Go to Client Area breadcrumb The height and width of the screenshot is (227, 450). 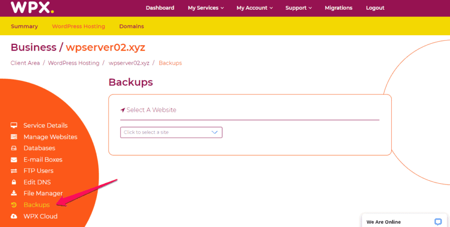pyautogui.click(x=25, y=63)
